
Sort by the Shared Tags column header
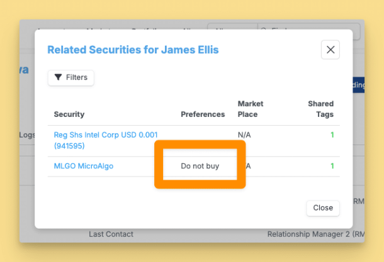tap(320, 109)
